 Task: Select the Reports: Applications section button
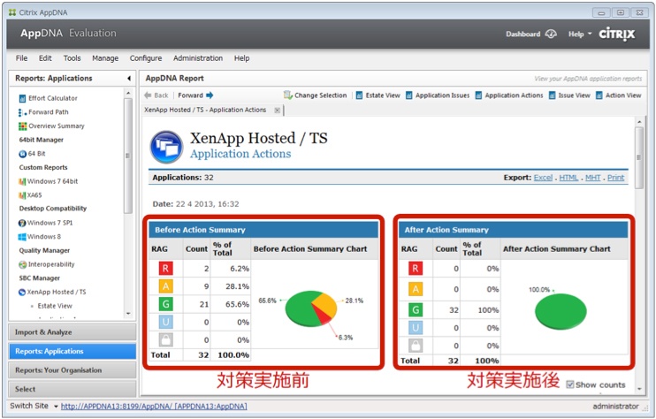point(72,351)
